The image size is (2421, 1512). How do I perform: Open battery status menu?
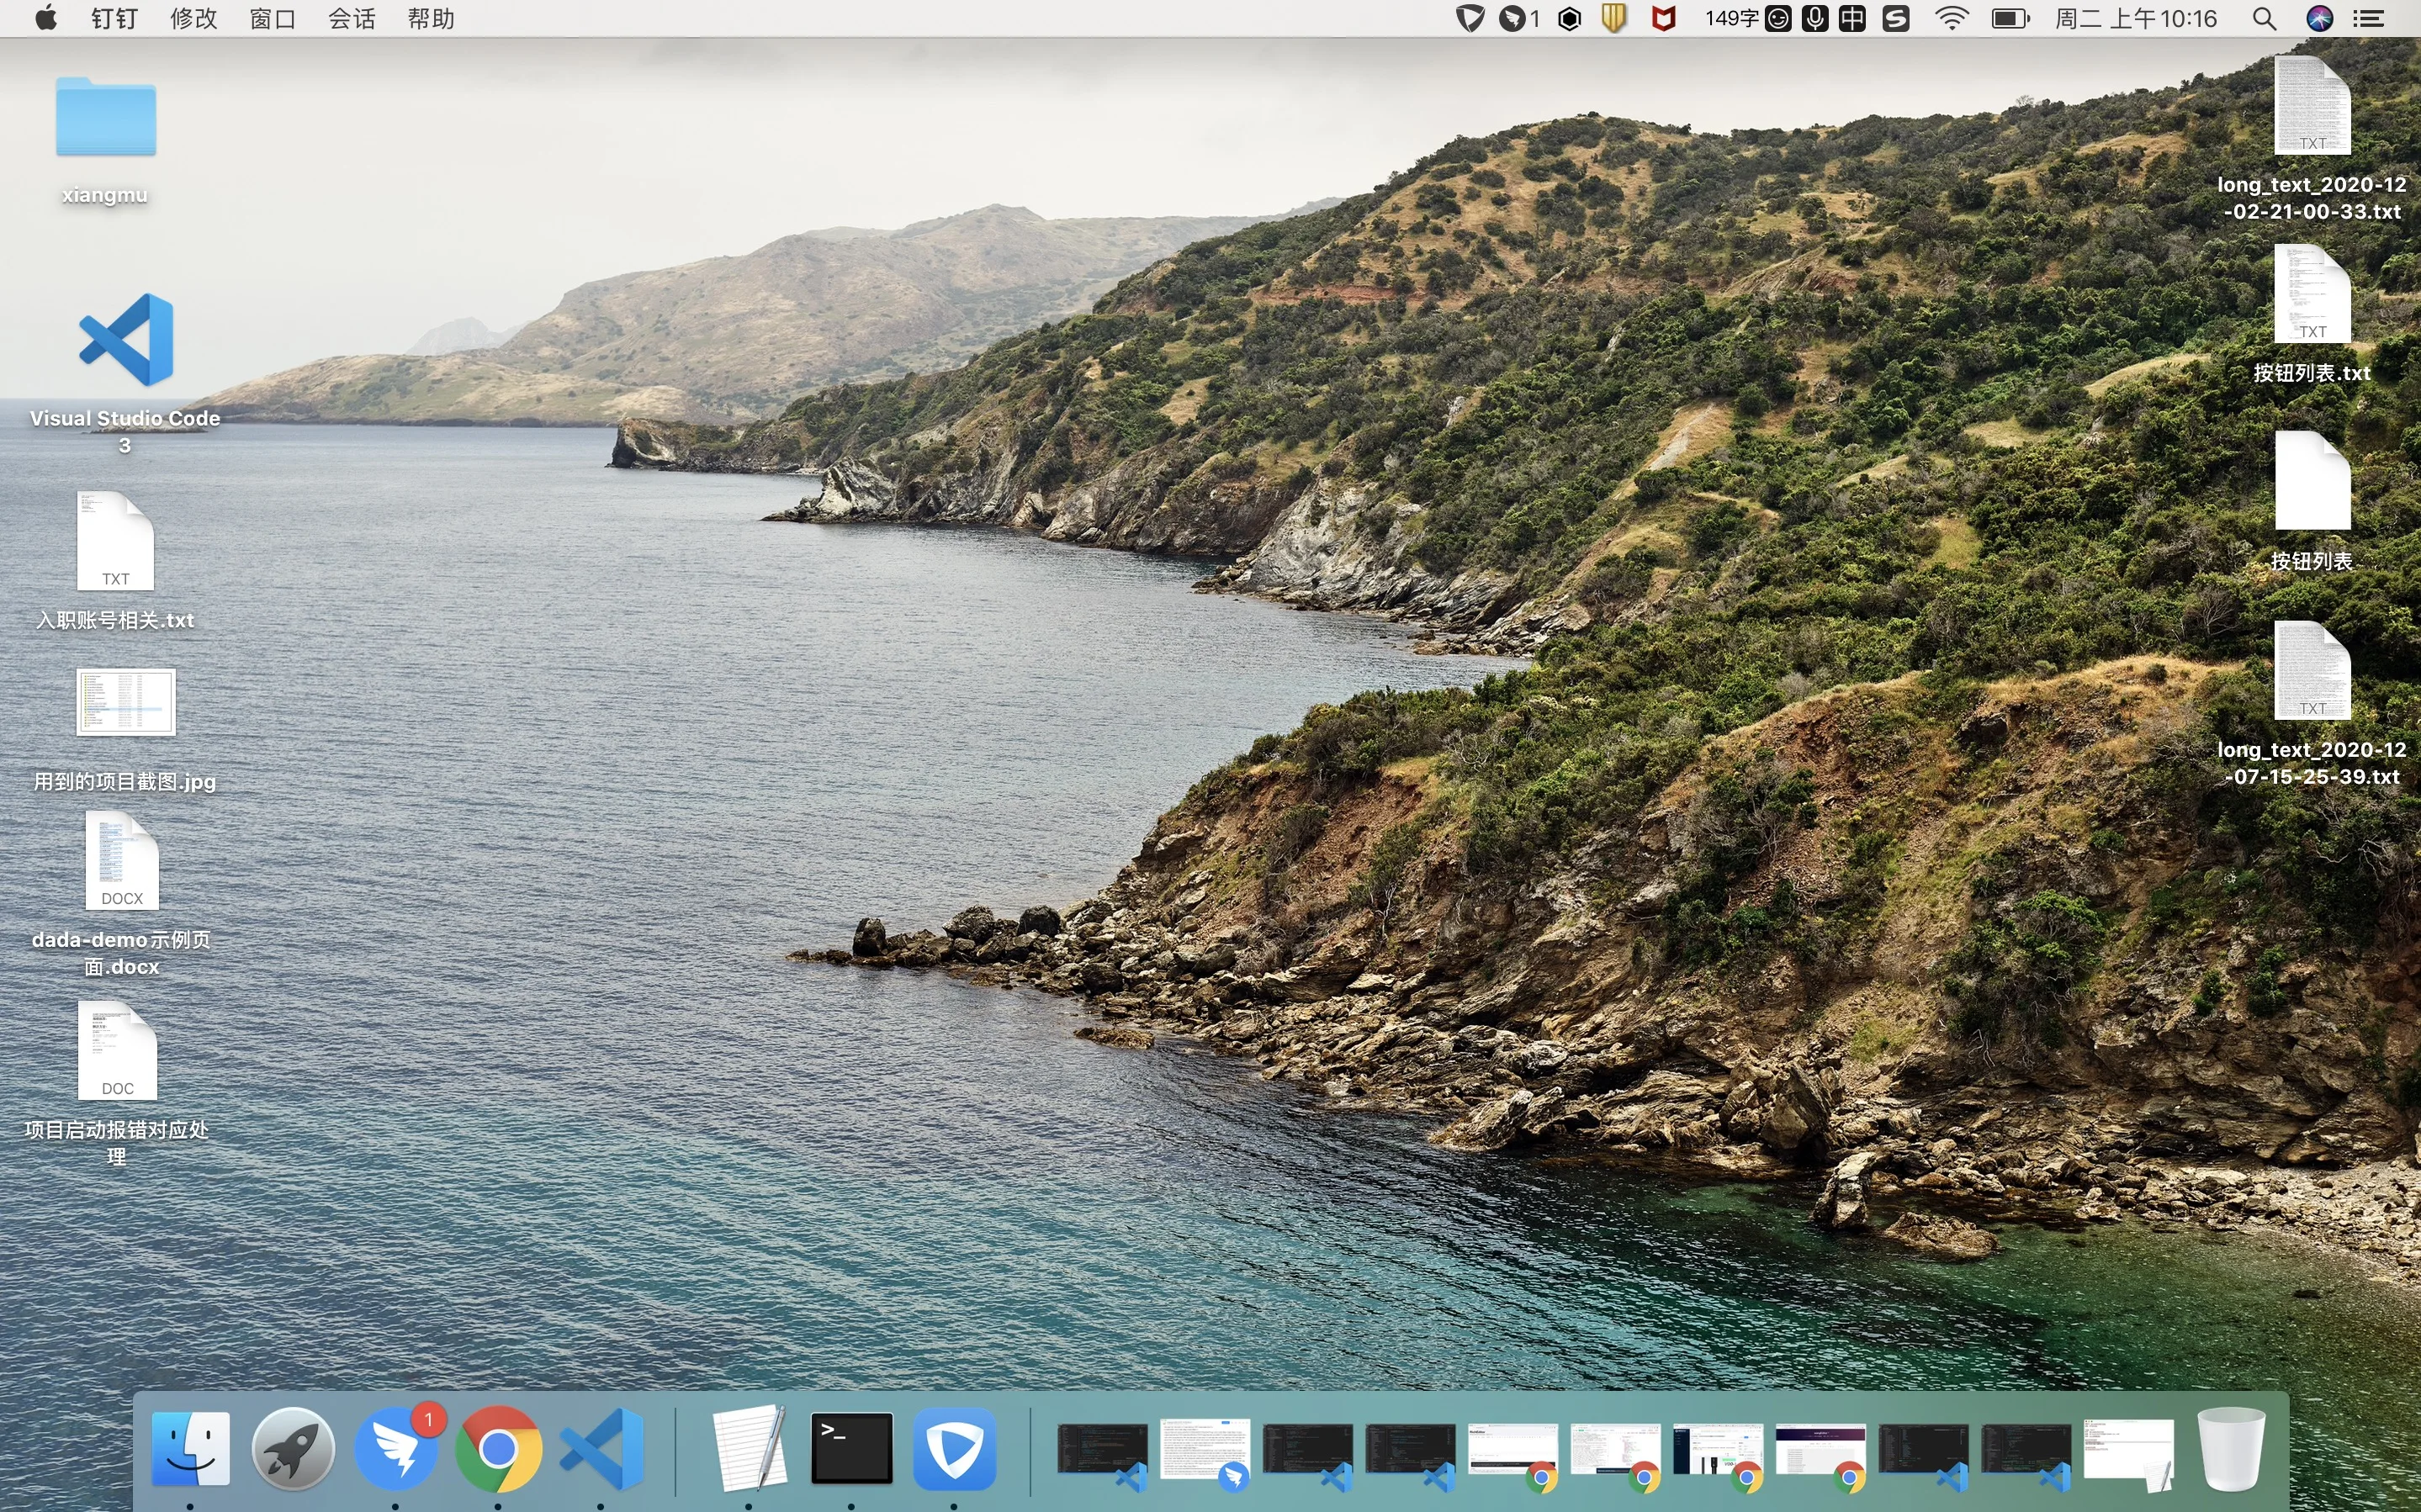(x=2010, y=19)
